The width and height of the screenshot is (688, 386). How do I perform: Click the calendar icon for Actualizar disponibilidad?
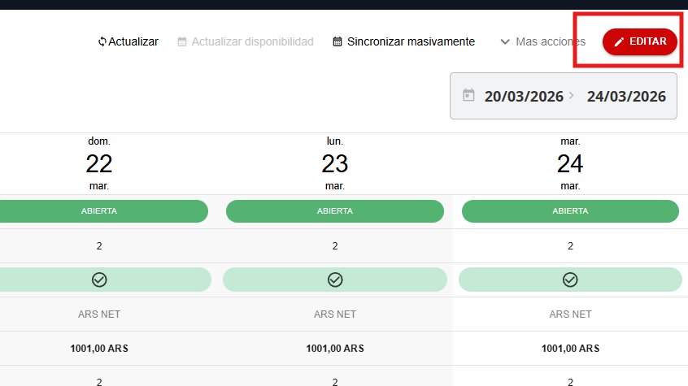(x=182, y=41)
